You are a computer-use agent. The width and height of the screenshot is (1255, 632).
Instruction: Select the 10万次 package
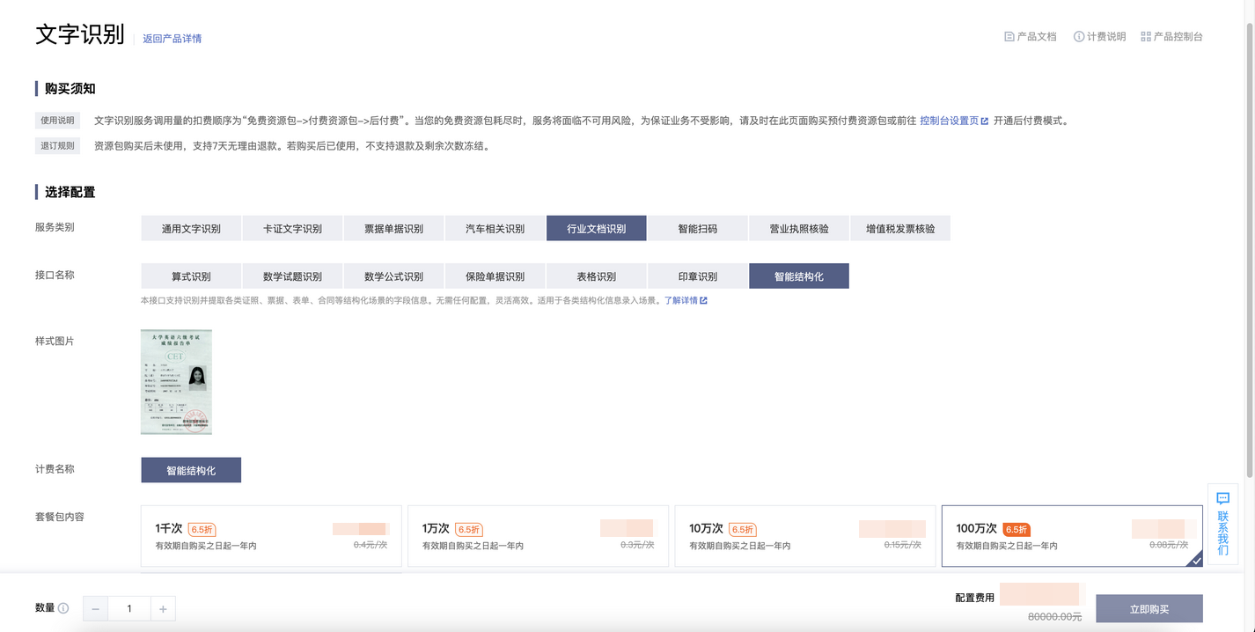(805, 536)
